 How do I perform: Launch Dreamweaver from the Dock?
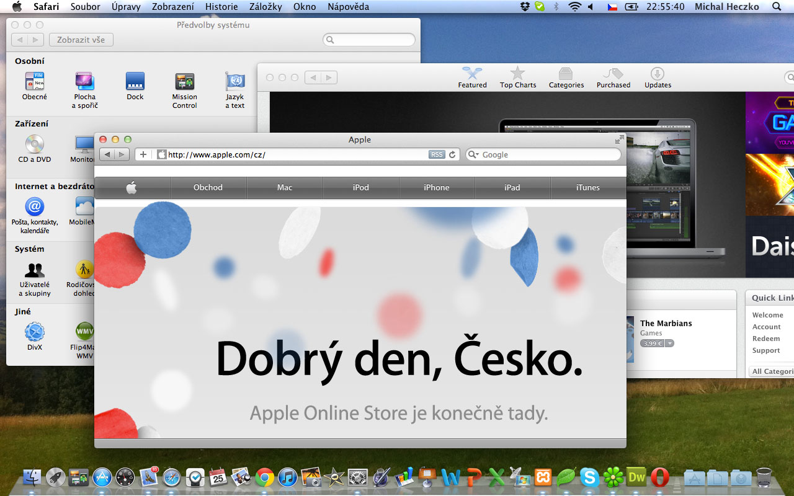coord(636,477)
